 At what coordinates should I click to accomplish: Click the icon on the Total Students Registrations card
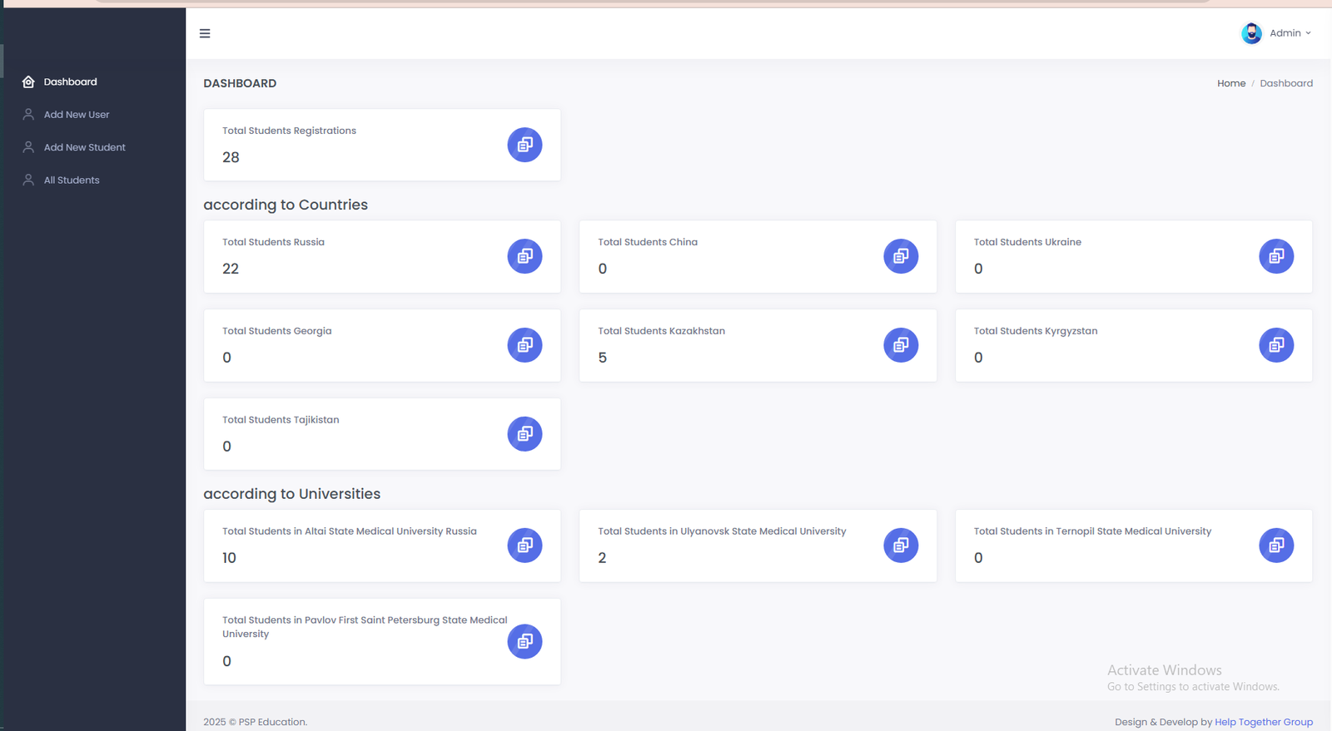click(x=524, y=145)
